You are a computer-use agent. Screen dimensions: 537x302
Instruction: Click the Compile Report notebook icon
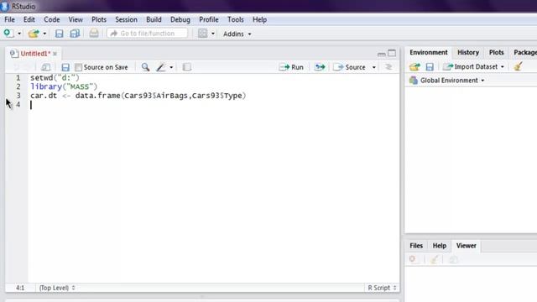186,67
